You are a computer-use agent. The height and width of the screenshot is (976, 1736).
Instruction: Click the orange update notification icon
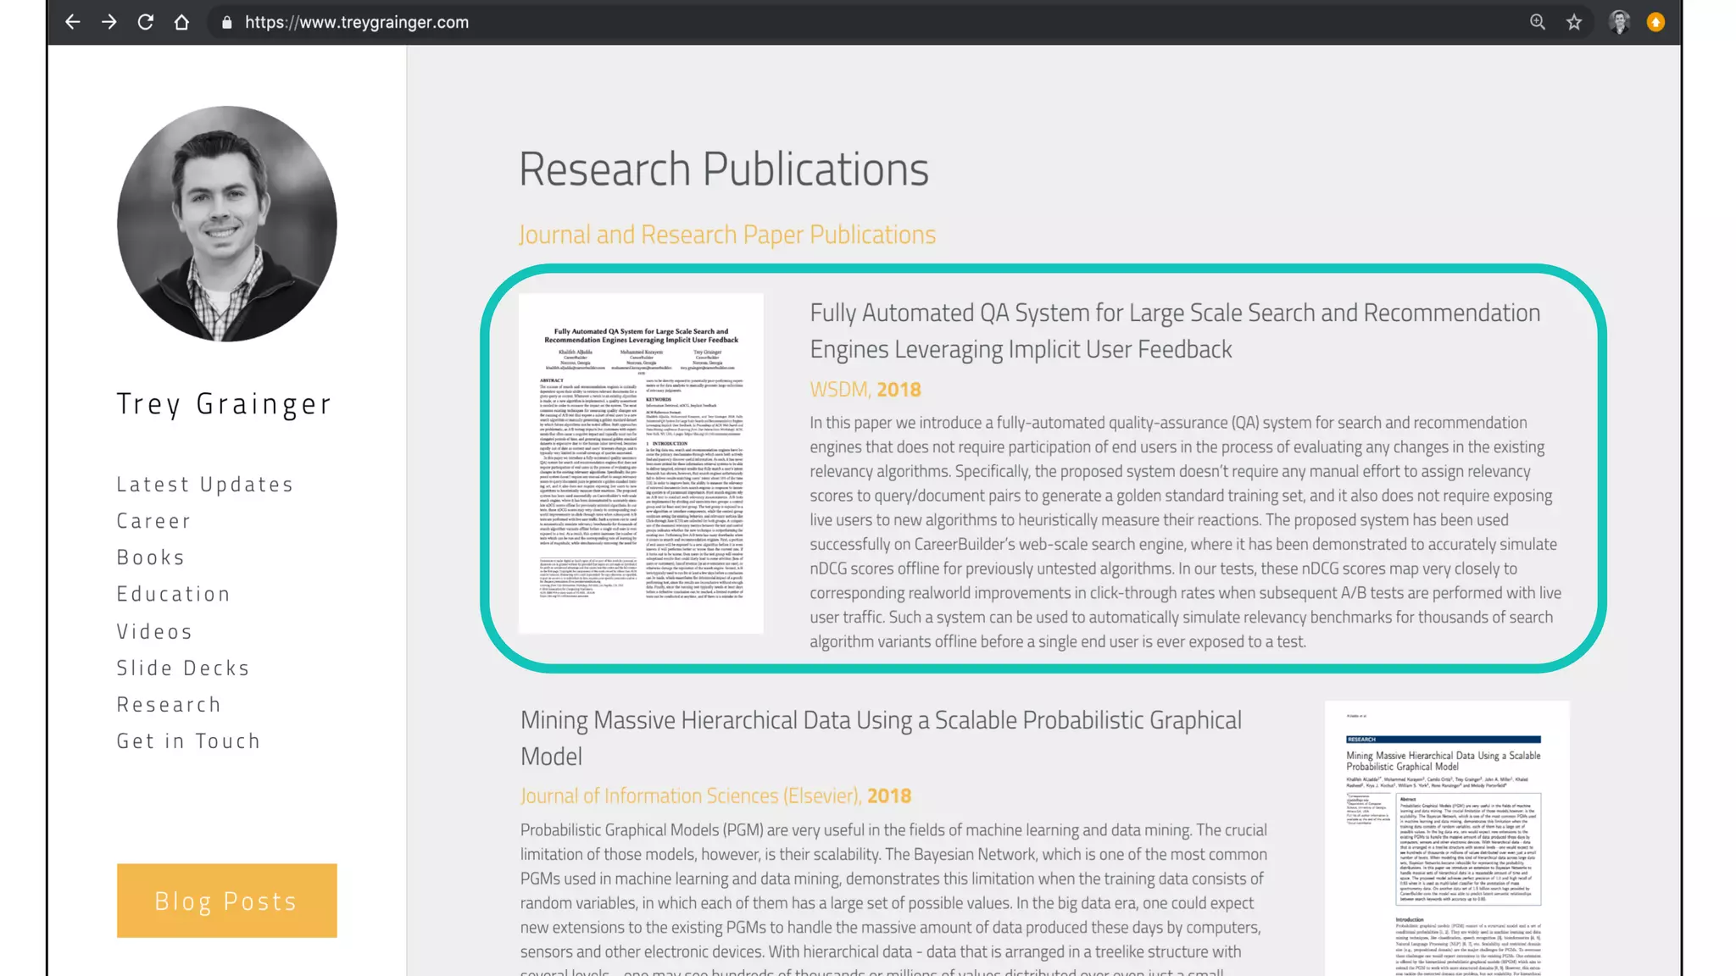[x=1655, y=22]
